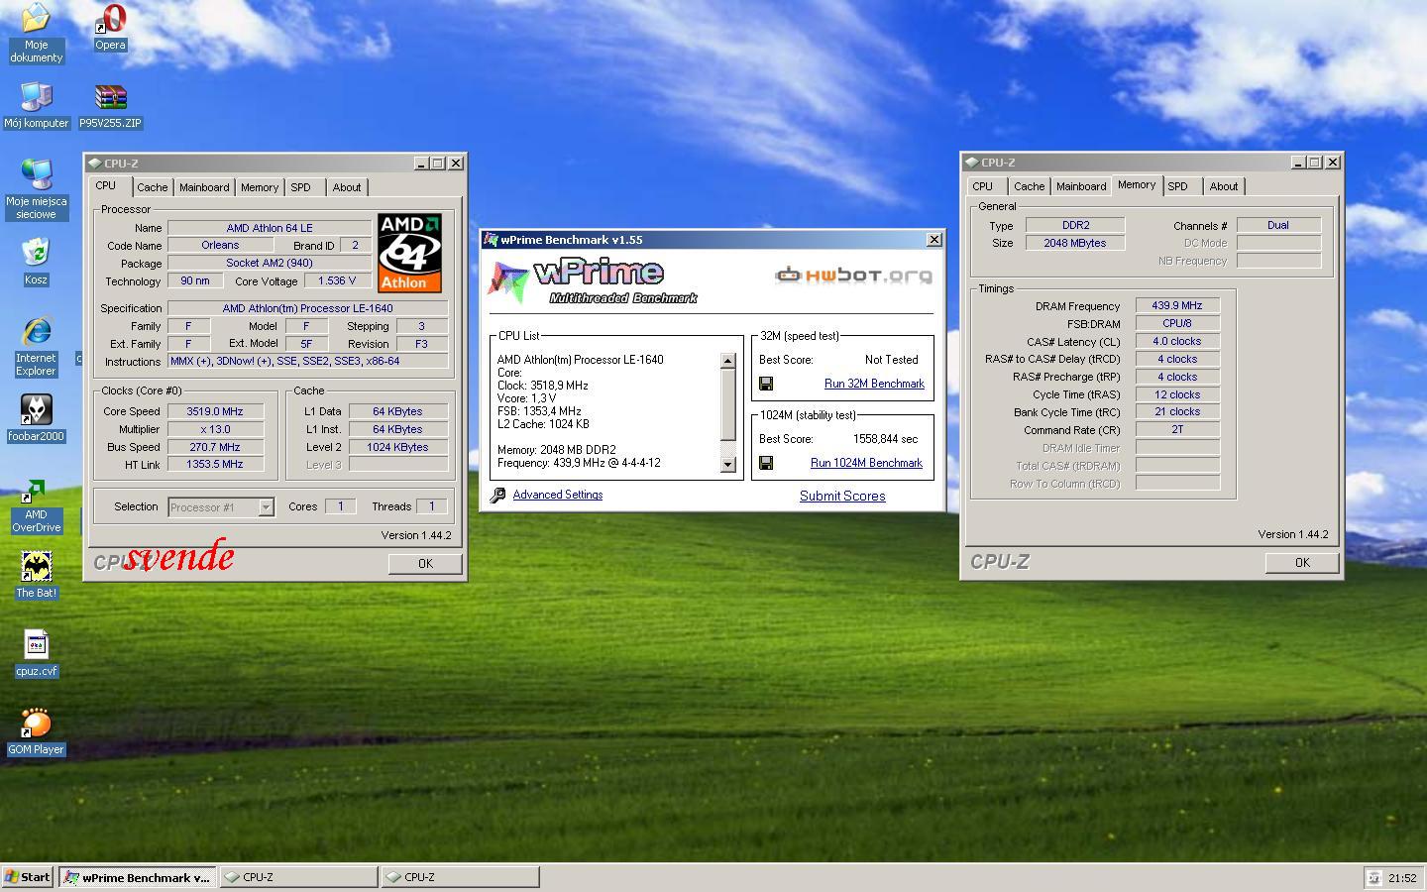Viewport: 1427px width, 892px height.
Task: Click FSB:DRAM CPU/8 field
Action: [x=1177, y=323]
